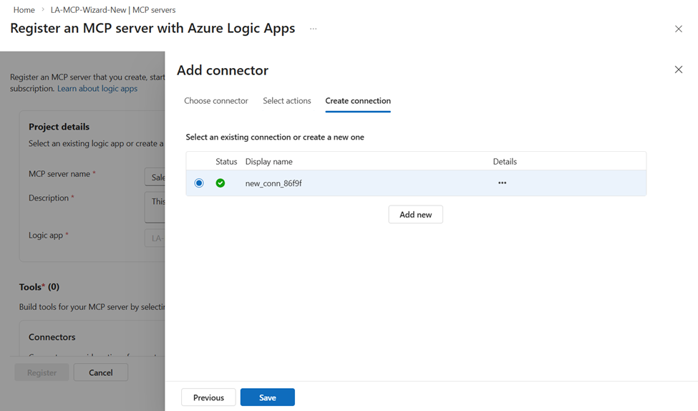Open details ellipsis for new_conn_86f9f
Screen dimensions: 698x411
pos(502,183)
